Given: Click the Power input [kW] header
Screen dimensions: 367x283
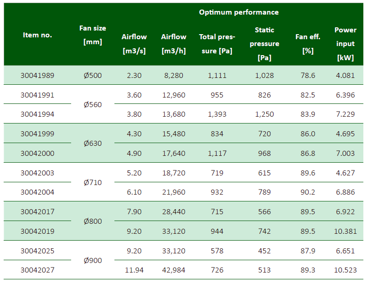Looking at the screenshot, I should click(x=345, y=44).
